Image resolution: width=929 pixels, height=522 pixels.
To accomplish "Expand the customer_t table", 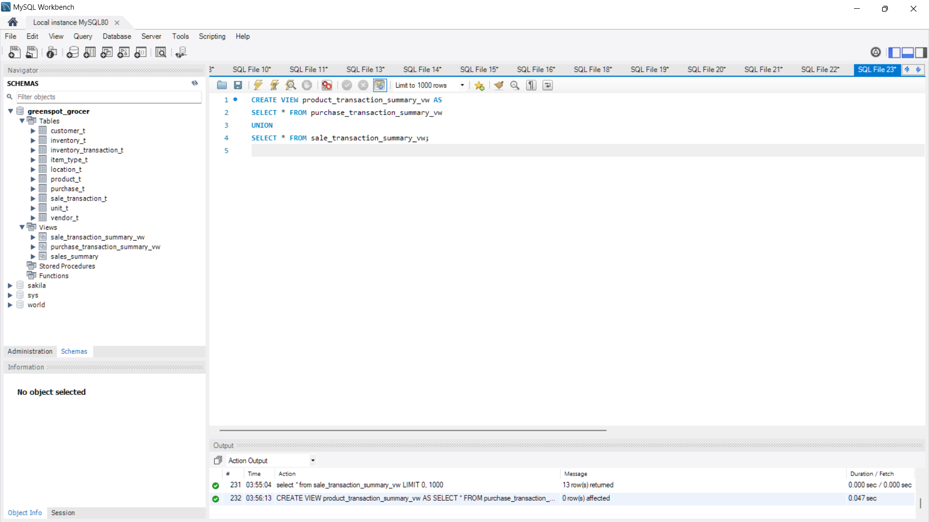I will point(33,131).
